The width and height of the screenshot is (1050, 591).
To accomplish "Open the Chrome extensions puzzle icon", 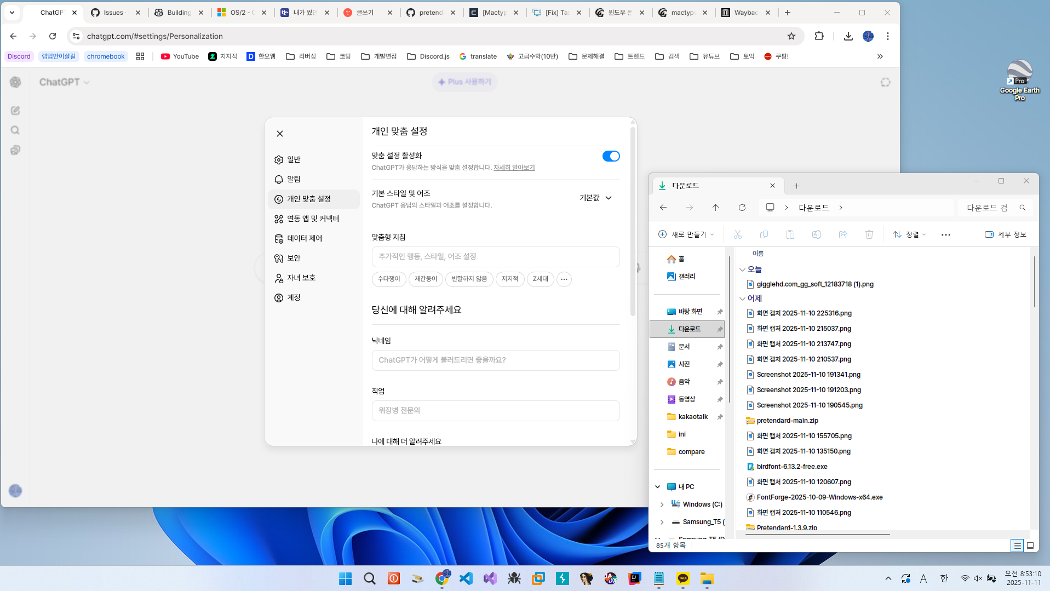I will tap(819, 36).
